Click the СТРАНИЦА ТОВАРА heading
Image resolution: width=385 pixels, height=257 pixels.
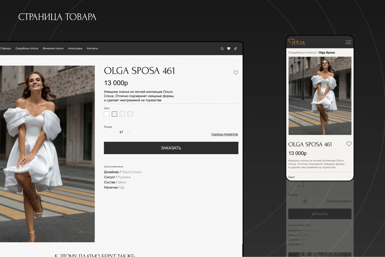tap(57, 17)
